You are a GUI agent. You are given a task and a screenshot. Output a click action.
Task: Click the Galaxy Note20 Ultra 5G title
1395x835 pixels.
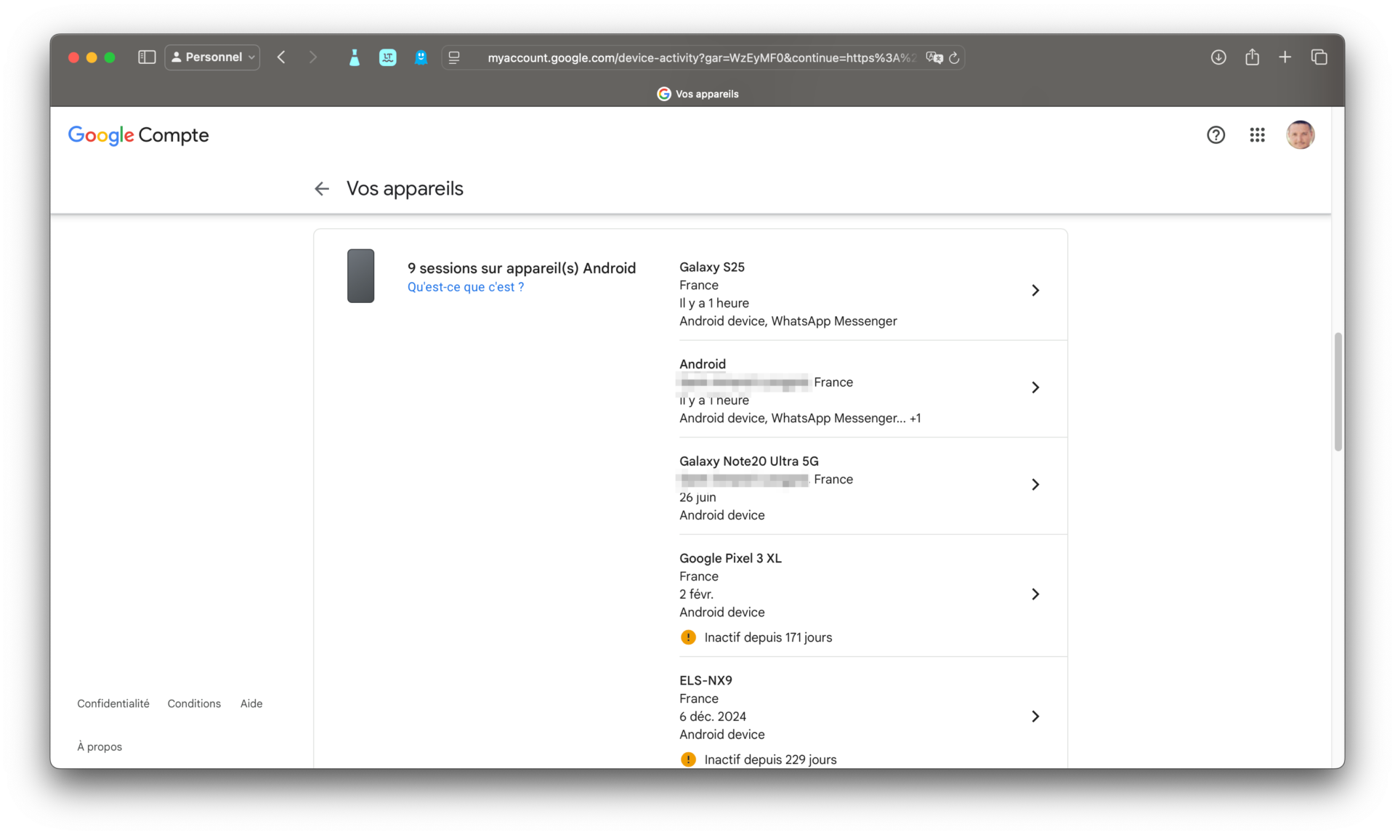pos(748,461)
